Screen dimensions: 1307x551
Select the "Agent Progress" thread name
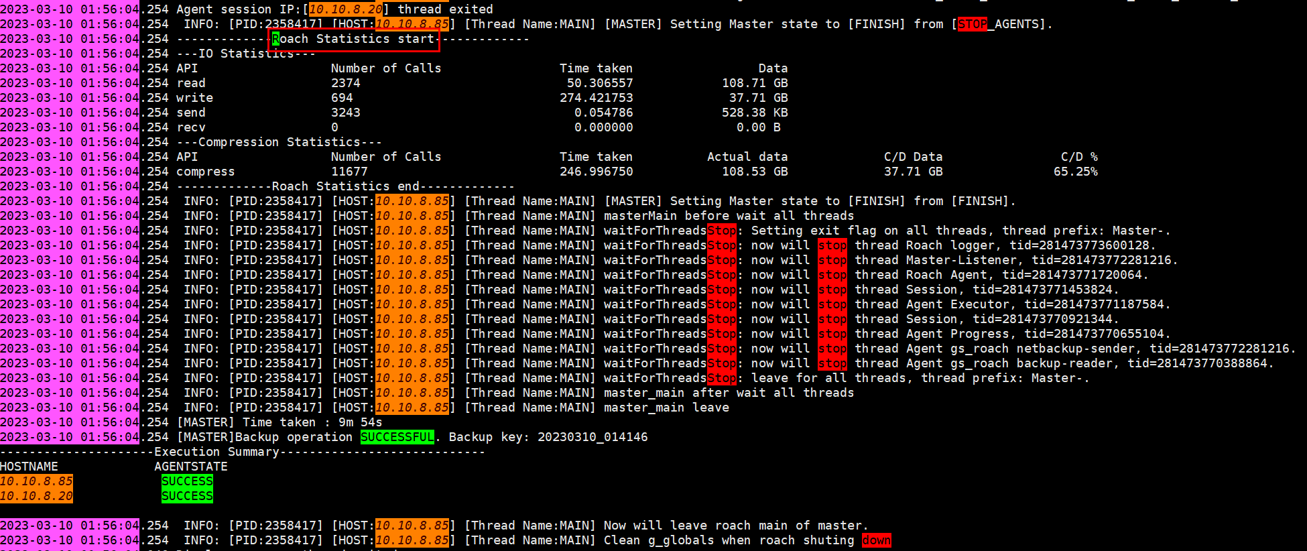click(x=958, y=334)
